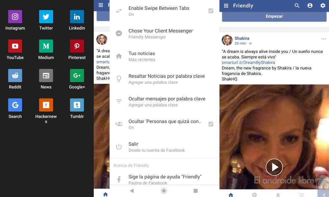Open the settings gear in Friendly header
Viewport: 329px width, 197px height.
323,6
